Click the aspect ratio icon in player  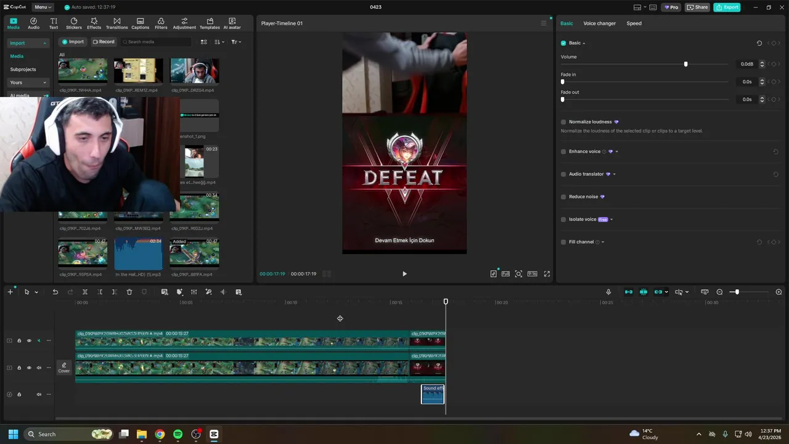click(x=532, y=274)
